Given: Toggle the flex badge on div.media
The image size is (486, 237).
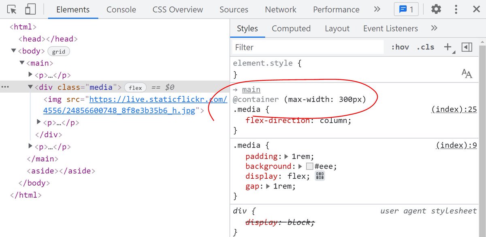Looking at the screenshot, I should [x=135, y=87].
